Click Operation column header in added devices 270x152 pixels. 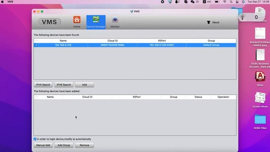pos(223,97)
